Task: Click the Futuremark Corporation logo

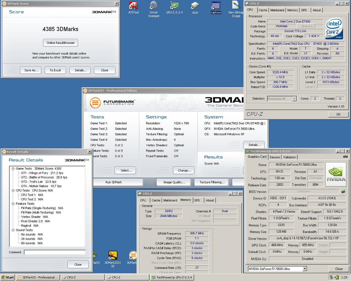Action: (112, 103)
